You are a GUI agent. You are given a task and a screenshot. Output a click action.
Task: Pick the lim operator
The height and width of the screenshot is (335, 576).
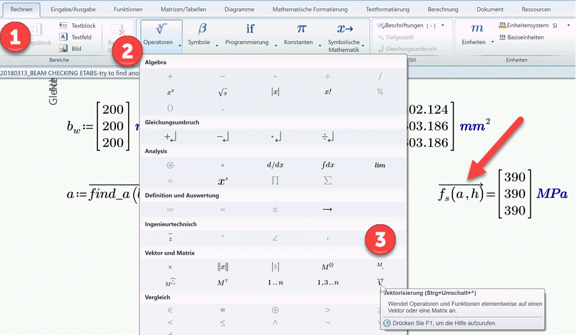[x=380, y=165]
